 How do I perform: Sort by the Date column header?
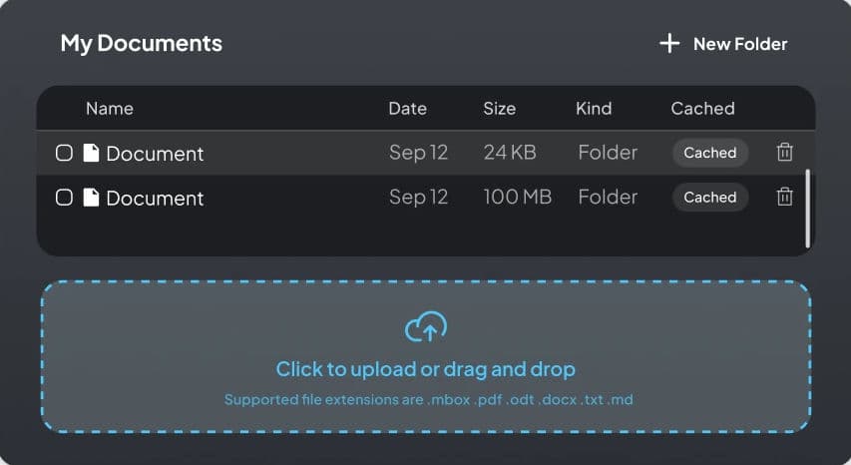[x=407, y=109]
